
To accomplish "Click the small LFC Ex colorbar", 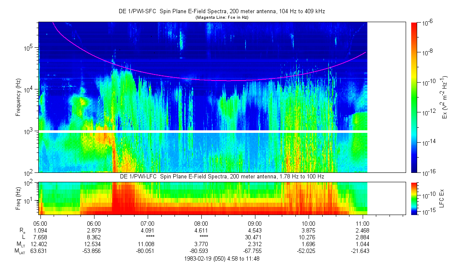I will (x=414, y=198).
